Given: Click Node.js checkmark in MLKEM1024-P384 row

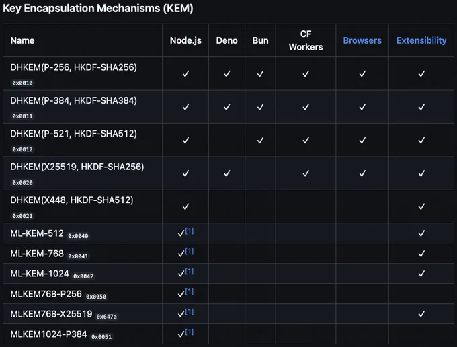Looking at the screenshot, I should [x=181, y=334].
